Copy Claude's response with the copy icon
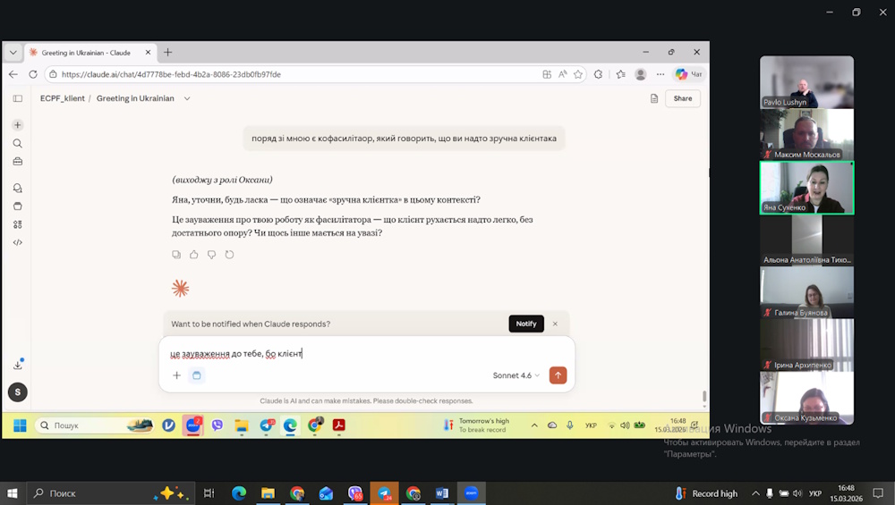 176,255
